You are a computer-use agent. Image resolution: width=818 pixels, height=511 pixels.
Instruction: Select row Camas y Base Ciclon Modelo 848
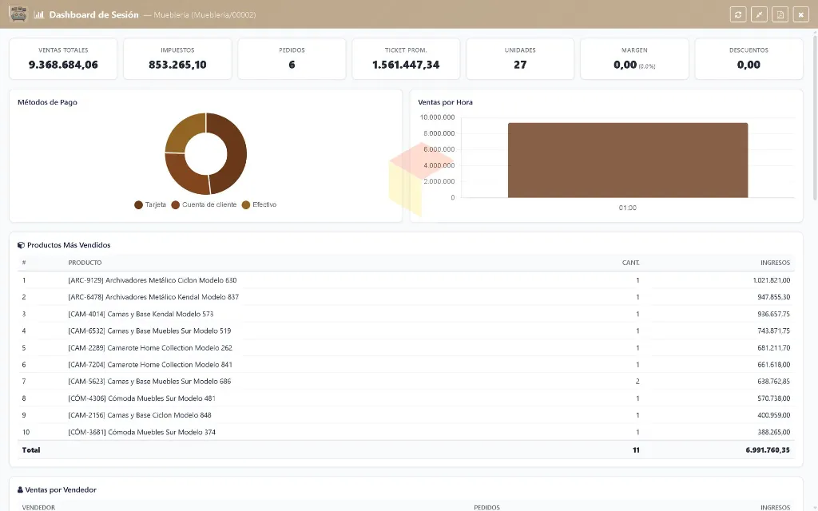[x=406, y=415]
